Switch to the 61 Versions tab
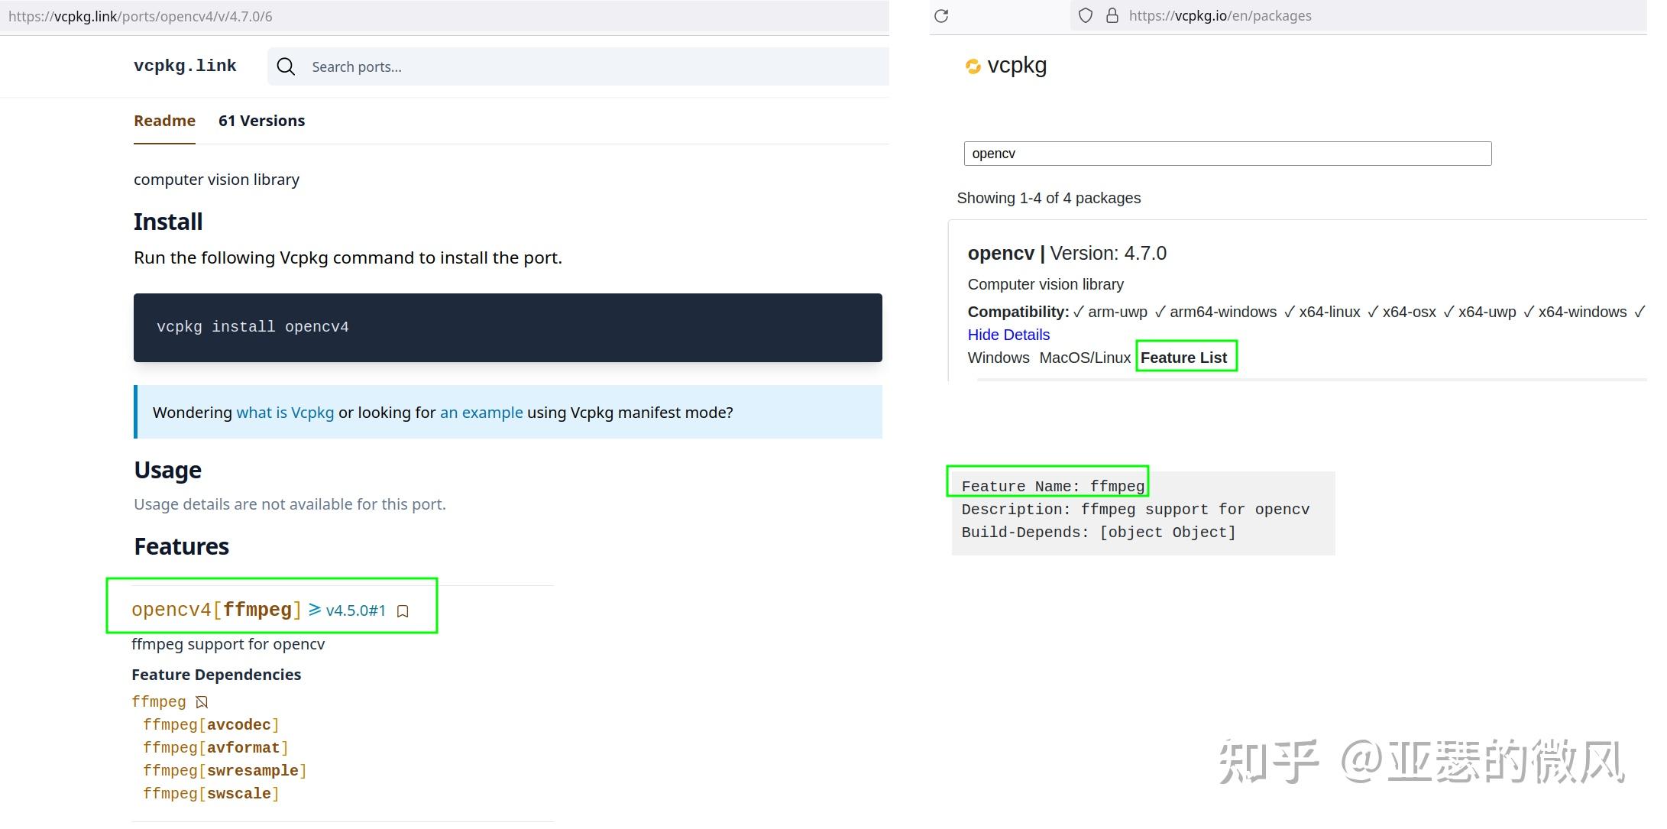 [x=261, y=121]
